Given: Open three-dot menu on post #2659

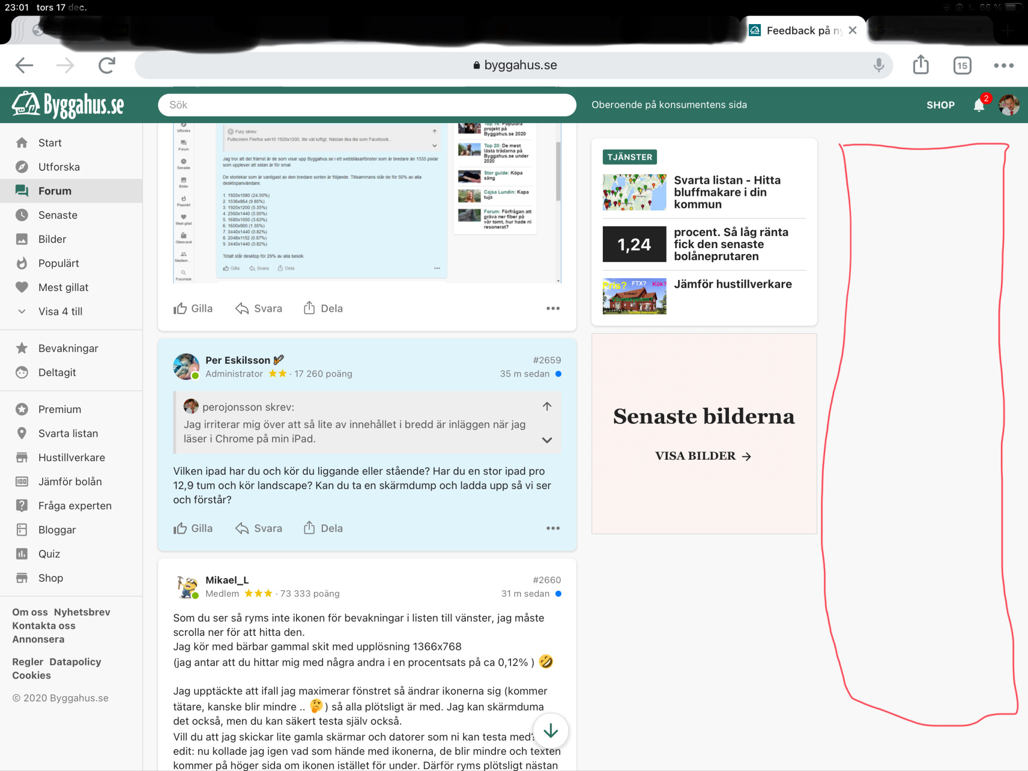Looking at the screenshot, I should pos(553,528).
